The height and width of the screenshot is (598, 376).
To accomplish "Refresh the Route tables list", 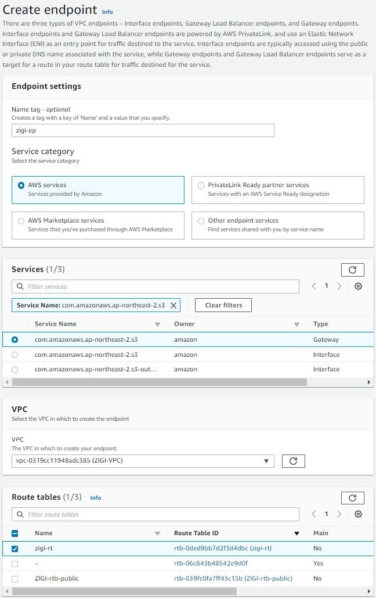I will coord(353,497).
